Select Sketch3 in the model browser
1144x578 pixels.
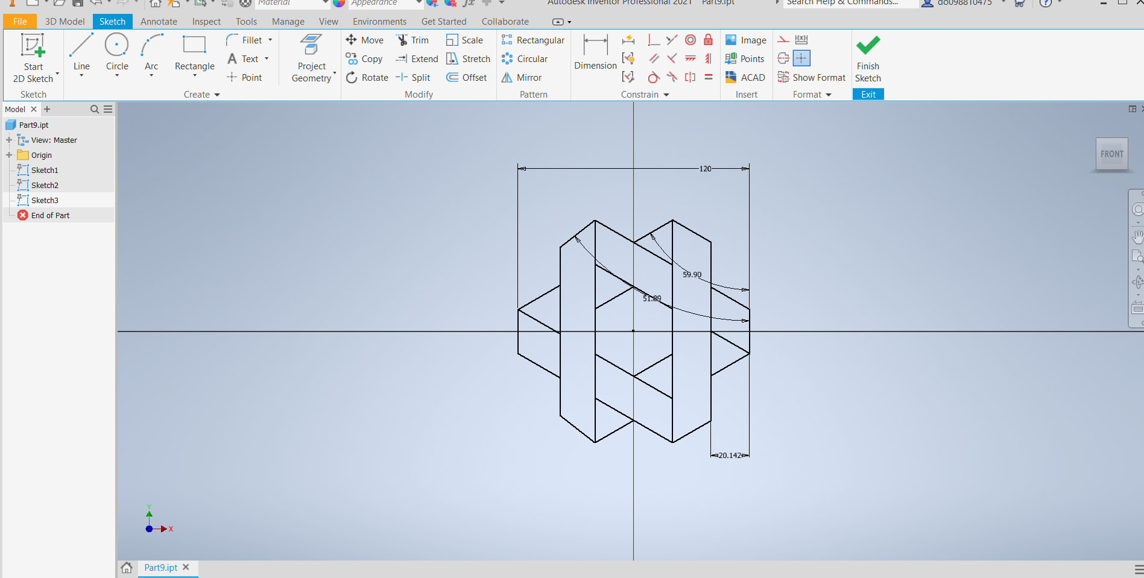[45, 200]
